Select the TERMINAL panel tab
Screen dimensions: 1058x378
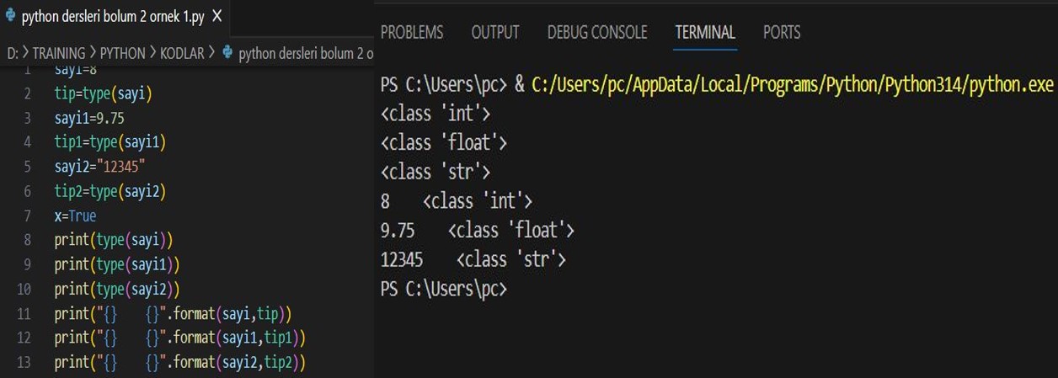click(x=705, y=33)
